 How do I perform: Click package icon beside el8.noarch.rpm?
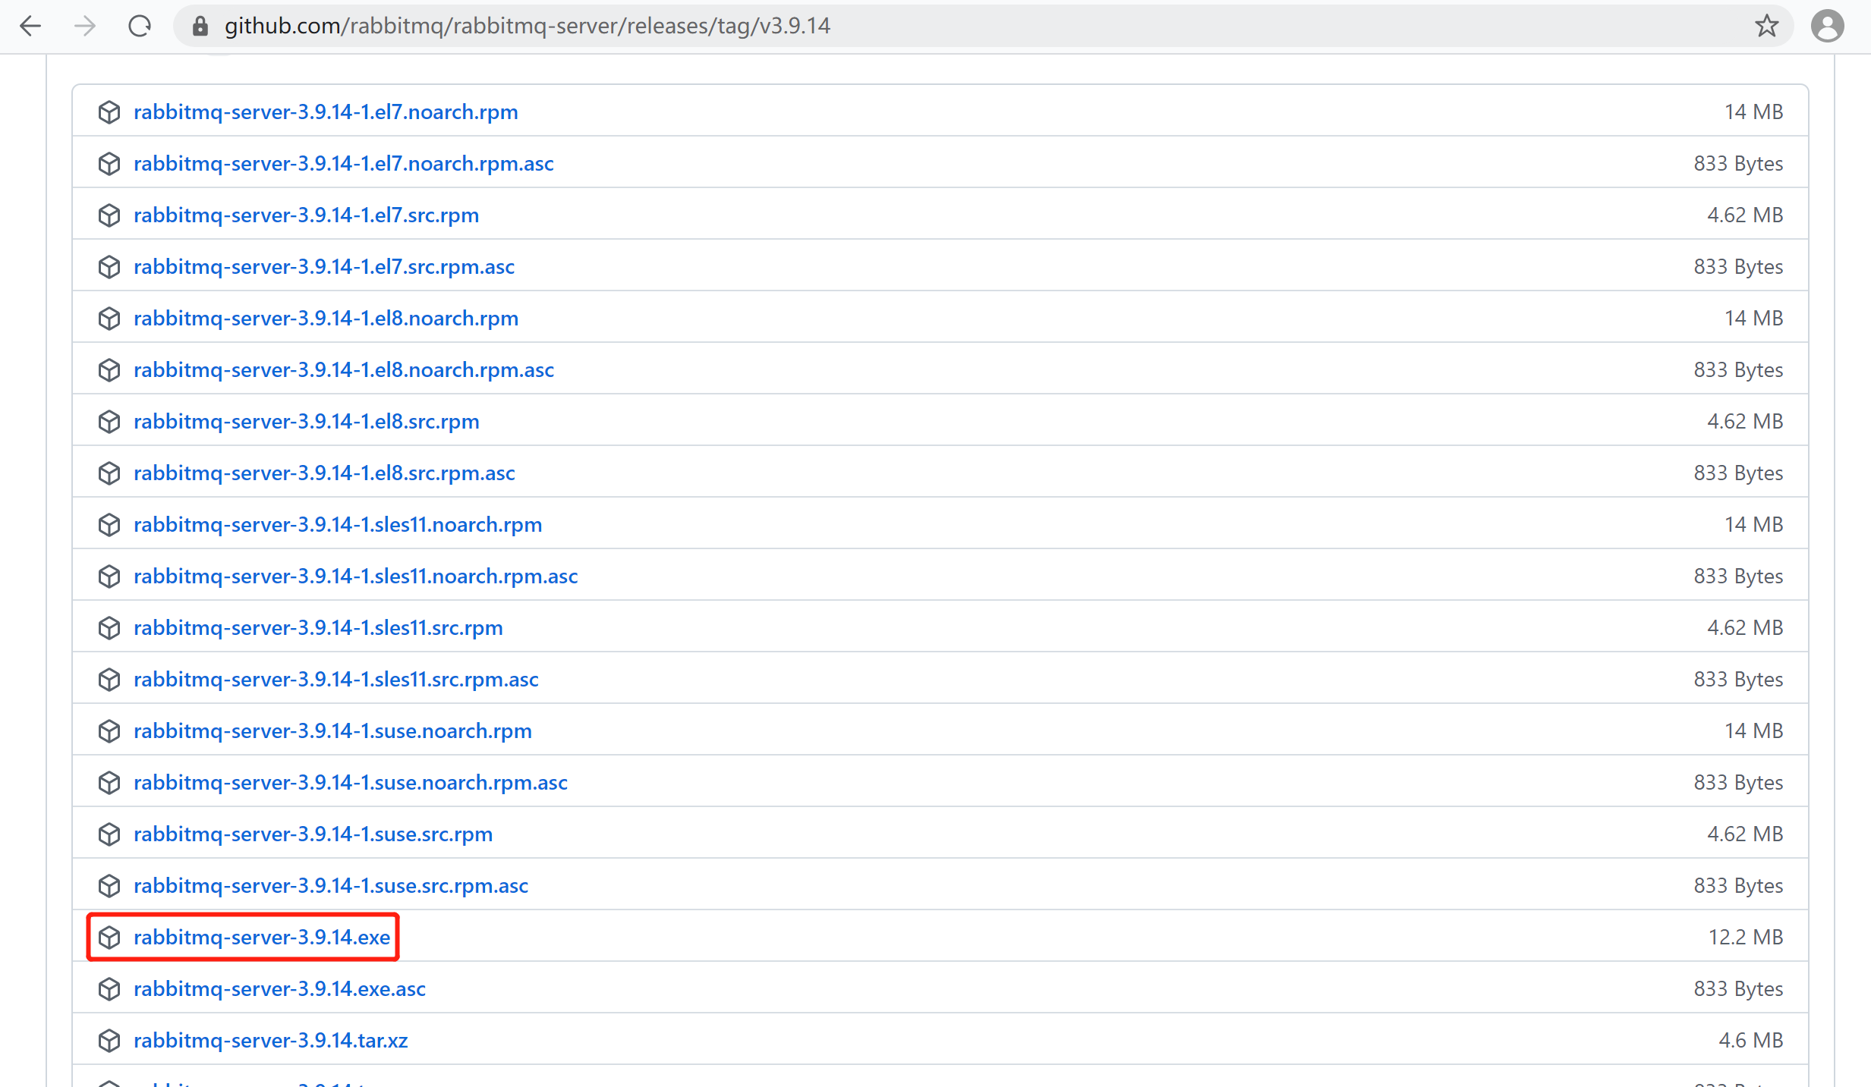tap(109, 319)
